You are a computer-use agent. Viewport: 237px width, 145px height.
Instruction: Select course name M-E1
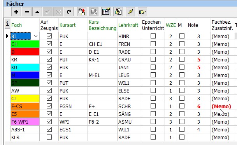[94, 75]
